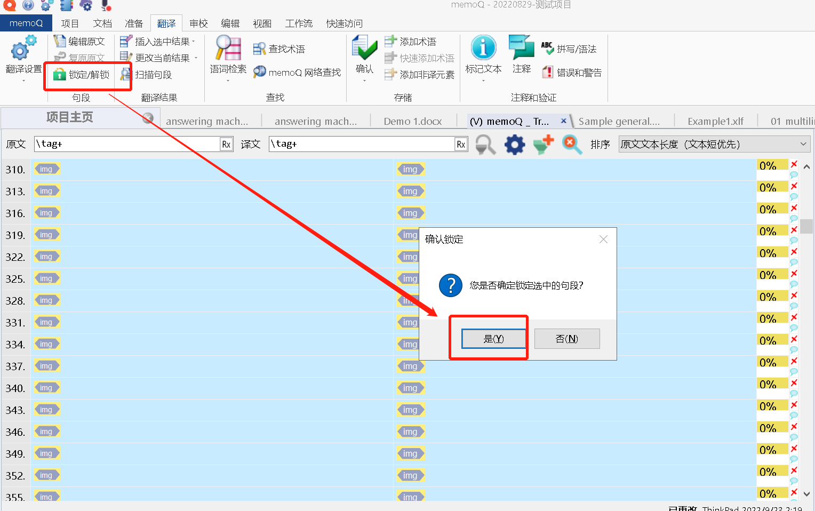The width and height of the screenshot is (815, 511).
Task: Click the target img tag in segment 316
Action: 411,213
